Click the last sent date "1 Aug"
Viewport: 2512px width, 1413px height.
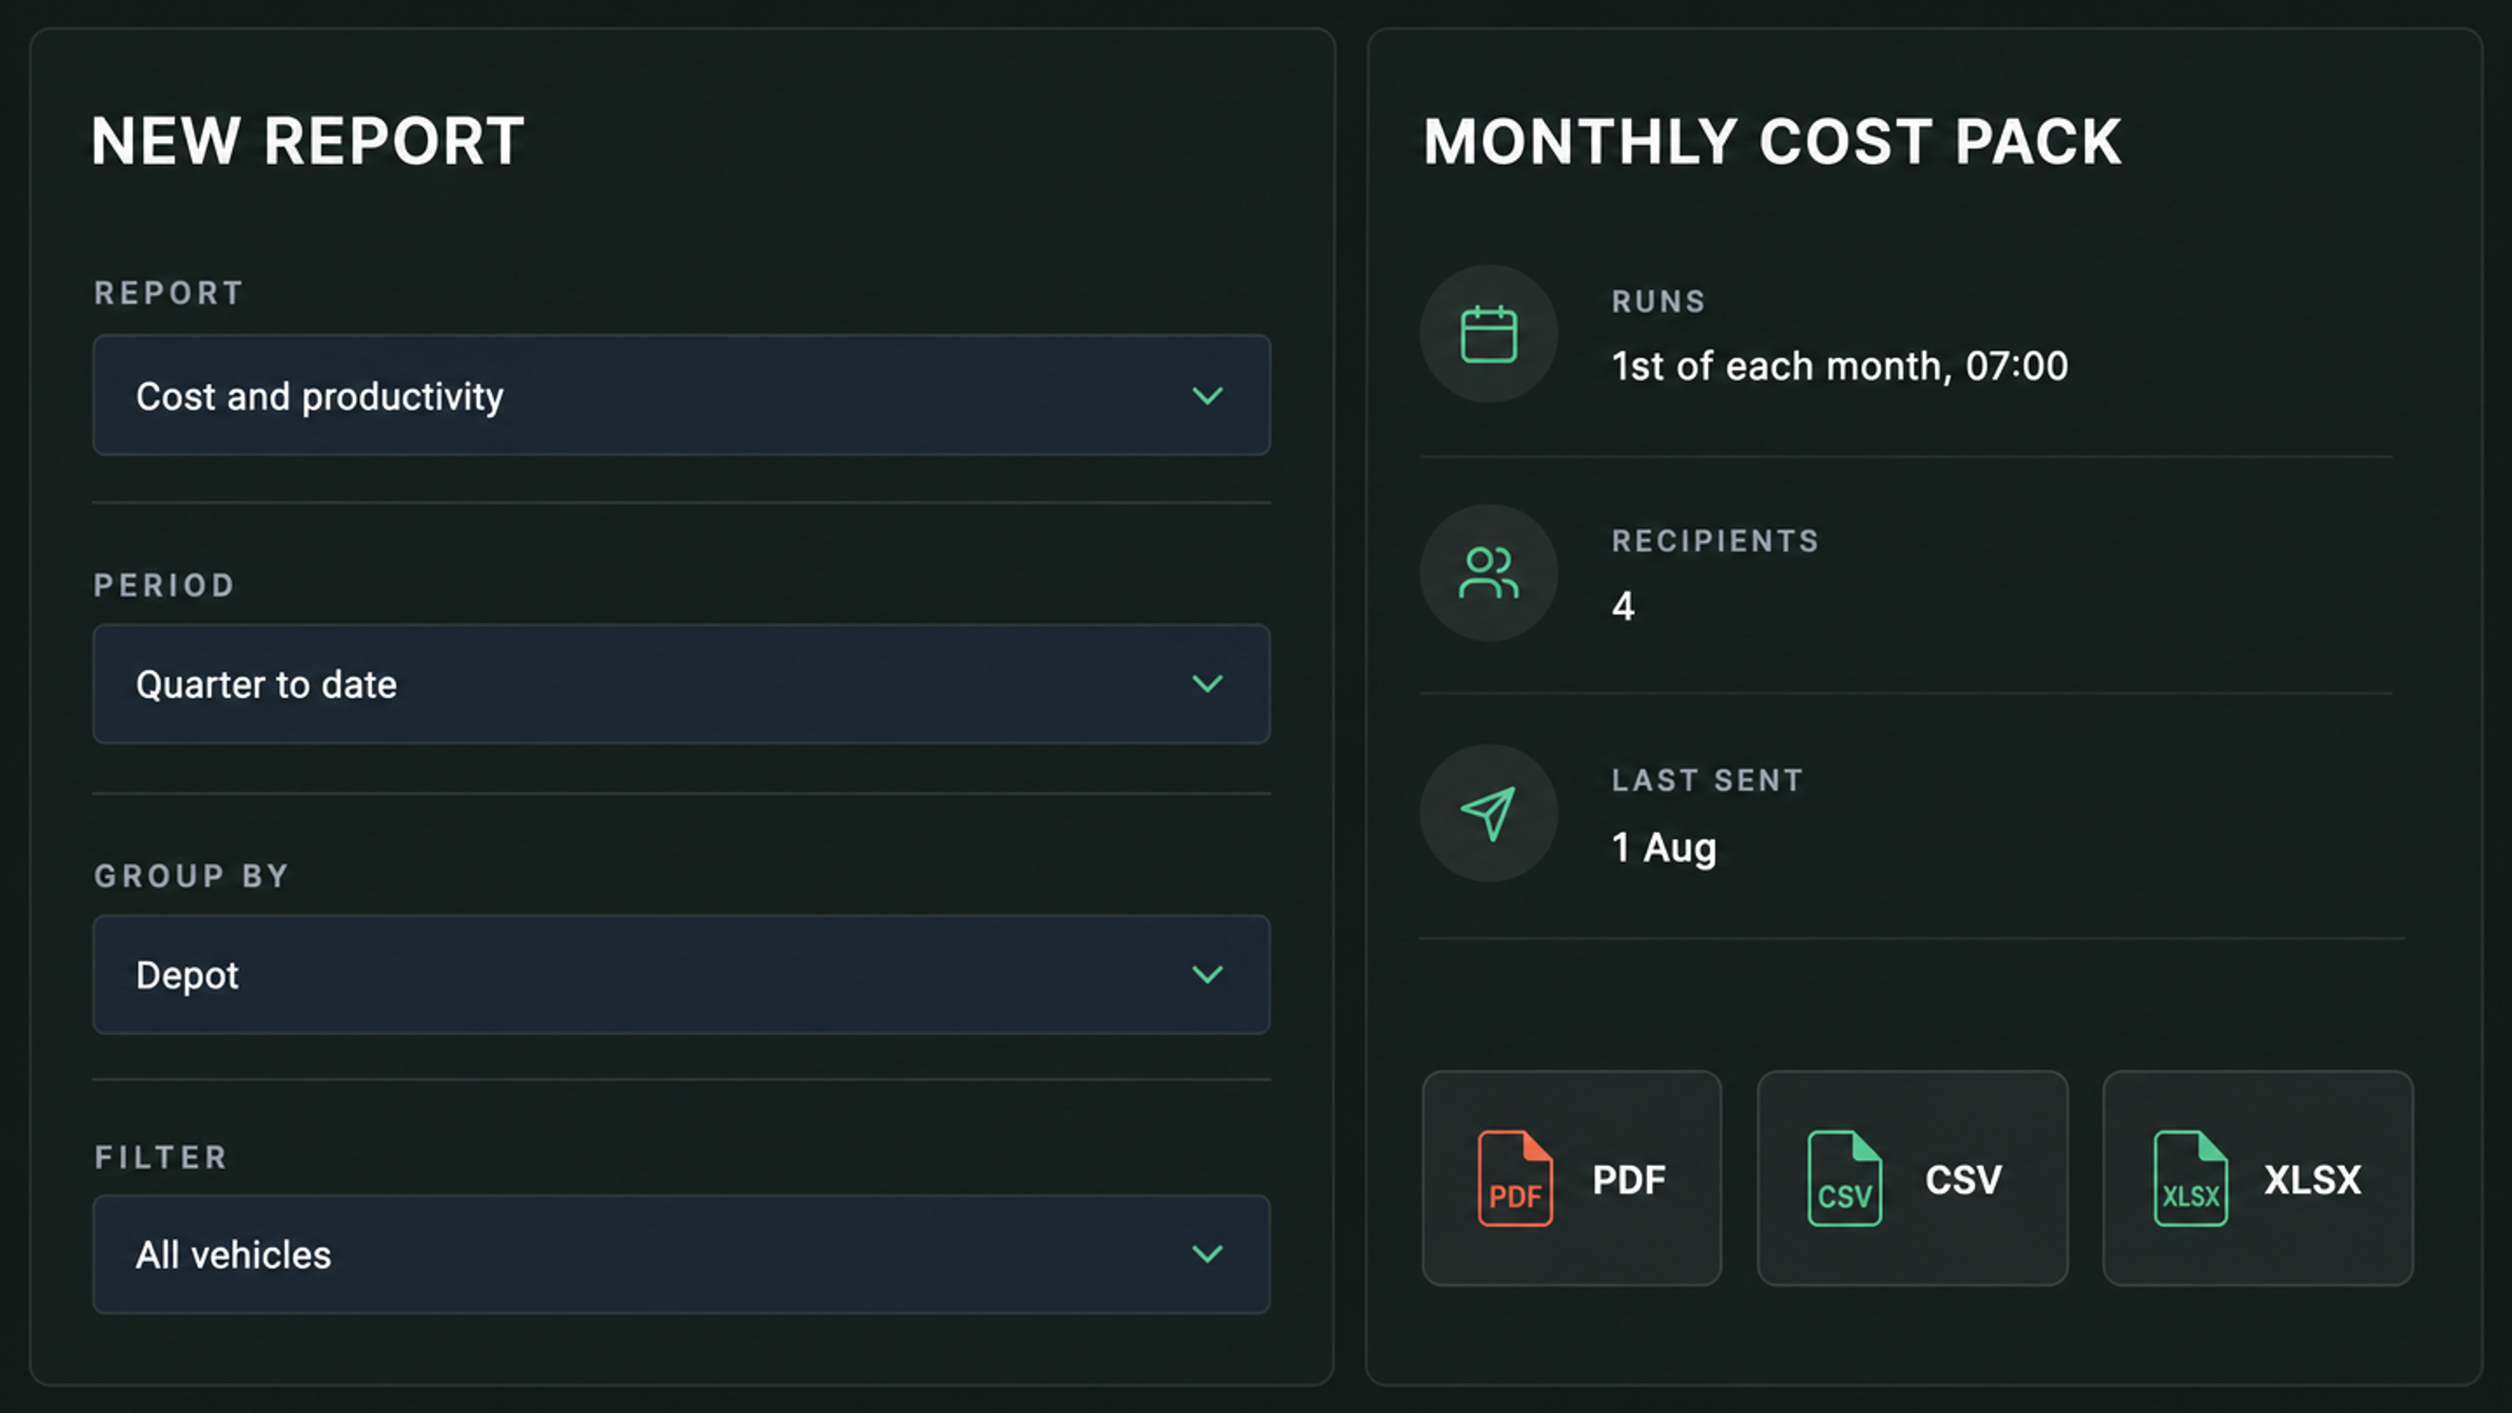pyautogui.click(x=1664, y=847)
